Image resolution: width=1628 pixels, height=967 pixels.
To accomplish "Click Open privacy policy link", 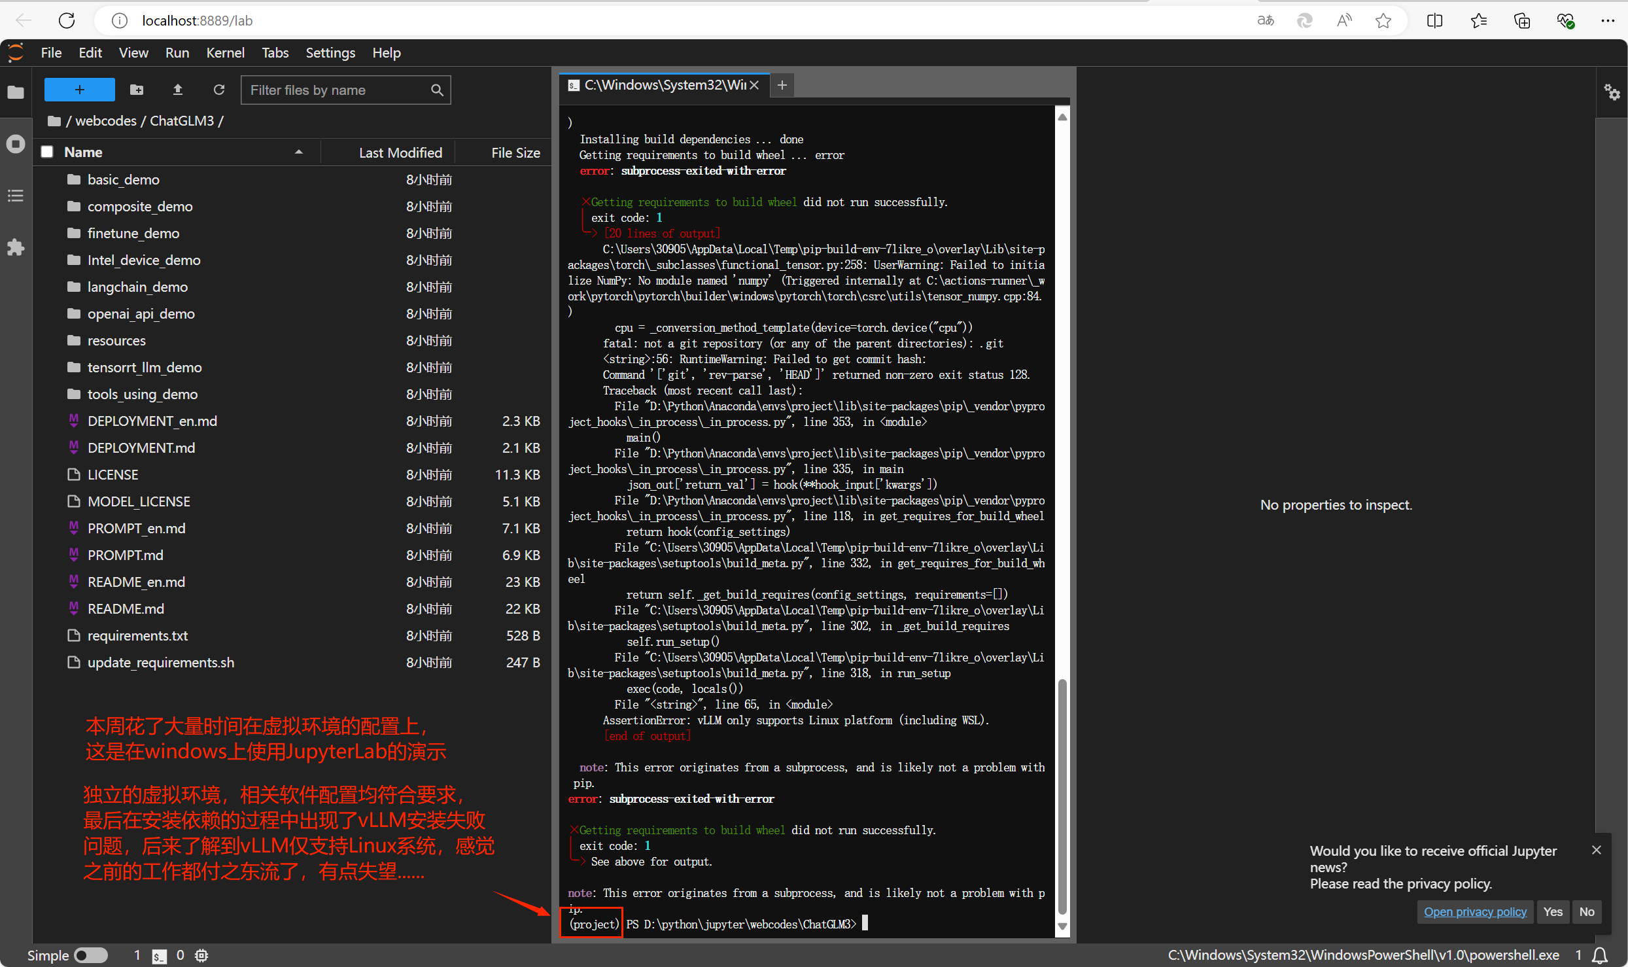I will (x=1475, y=912).
